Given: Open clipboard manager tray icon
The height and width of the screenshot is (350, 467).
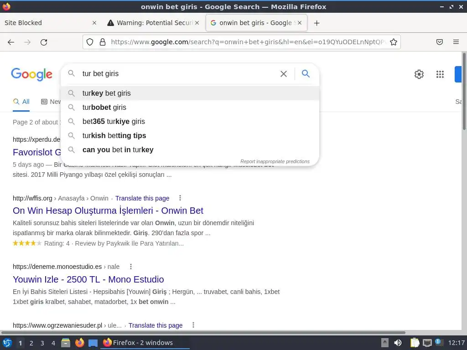Looking at the screenshot, I should (x=415, y=343).
